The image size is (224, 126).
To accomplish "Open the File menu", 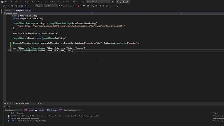I will point(6,2).
